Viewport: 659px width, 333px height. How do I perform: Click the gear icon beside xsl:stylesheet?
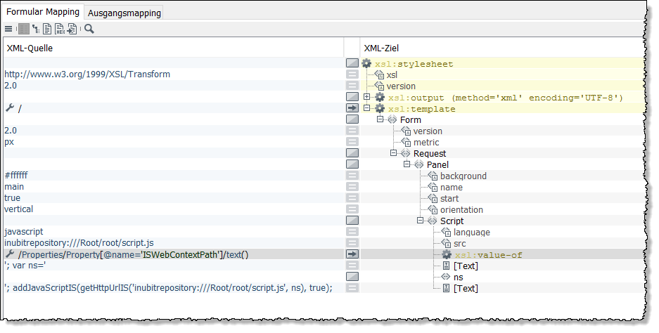tap(366, 63)
